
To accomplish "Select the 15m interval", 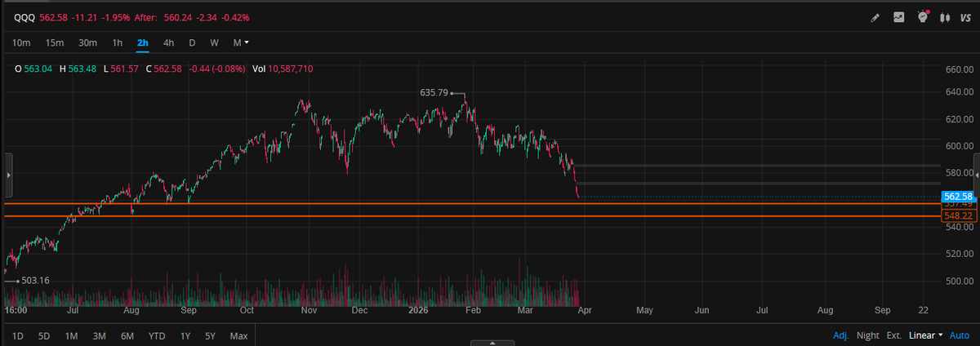I will tap(55, 42).
